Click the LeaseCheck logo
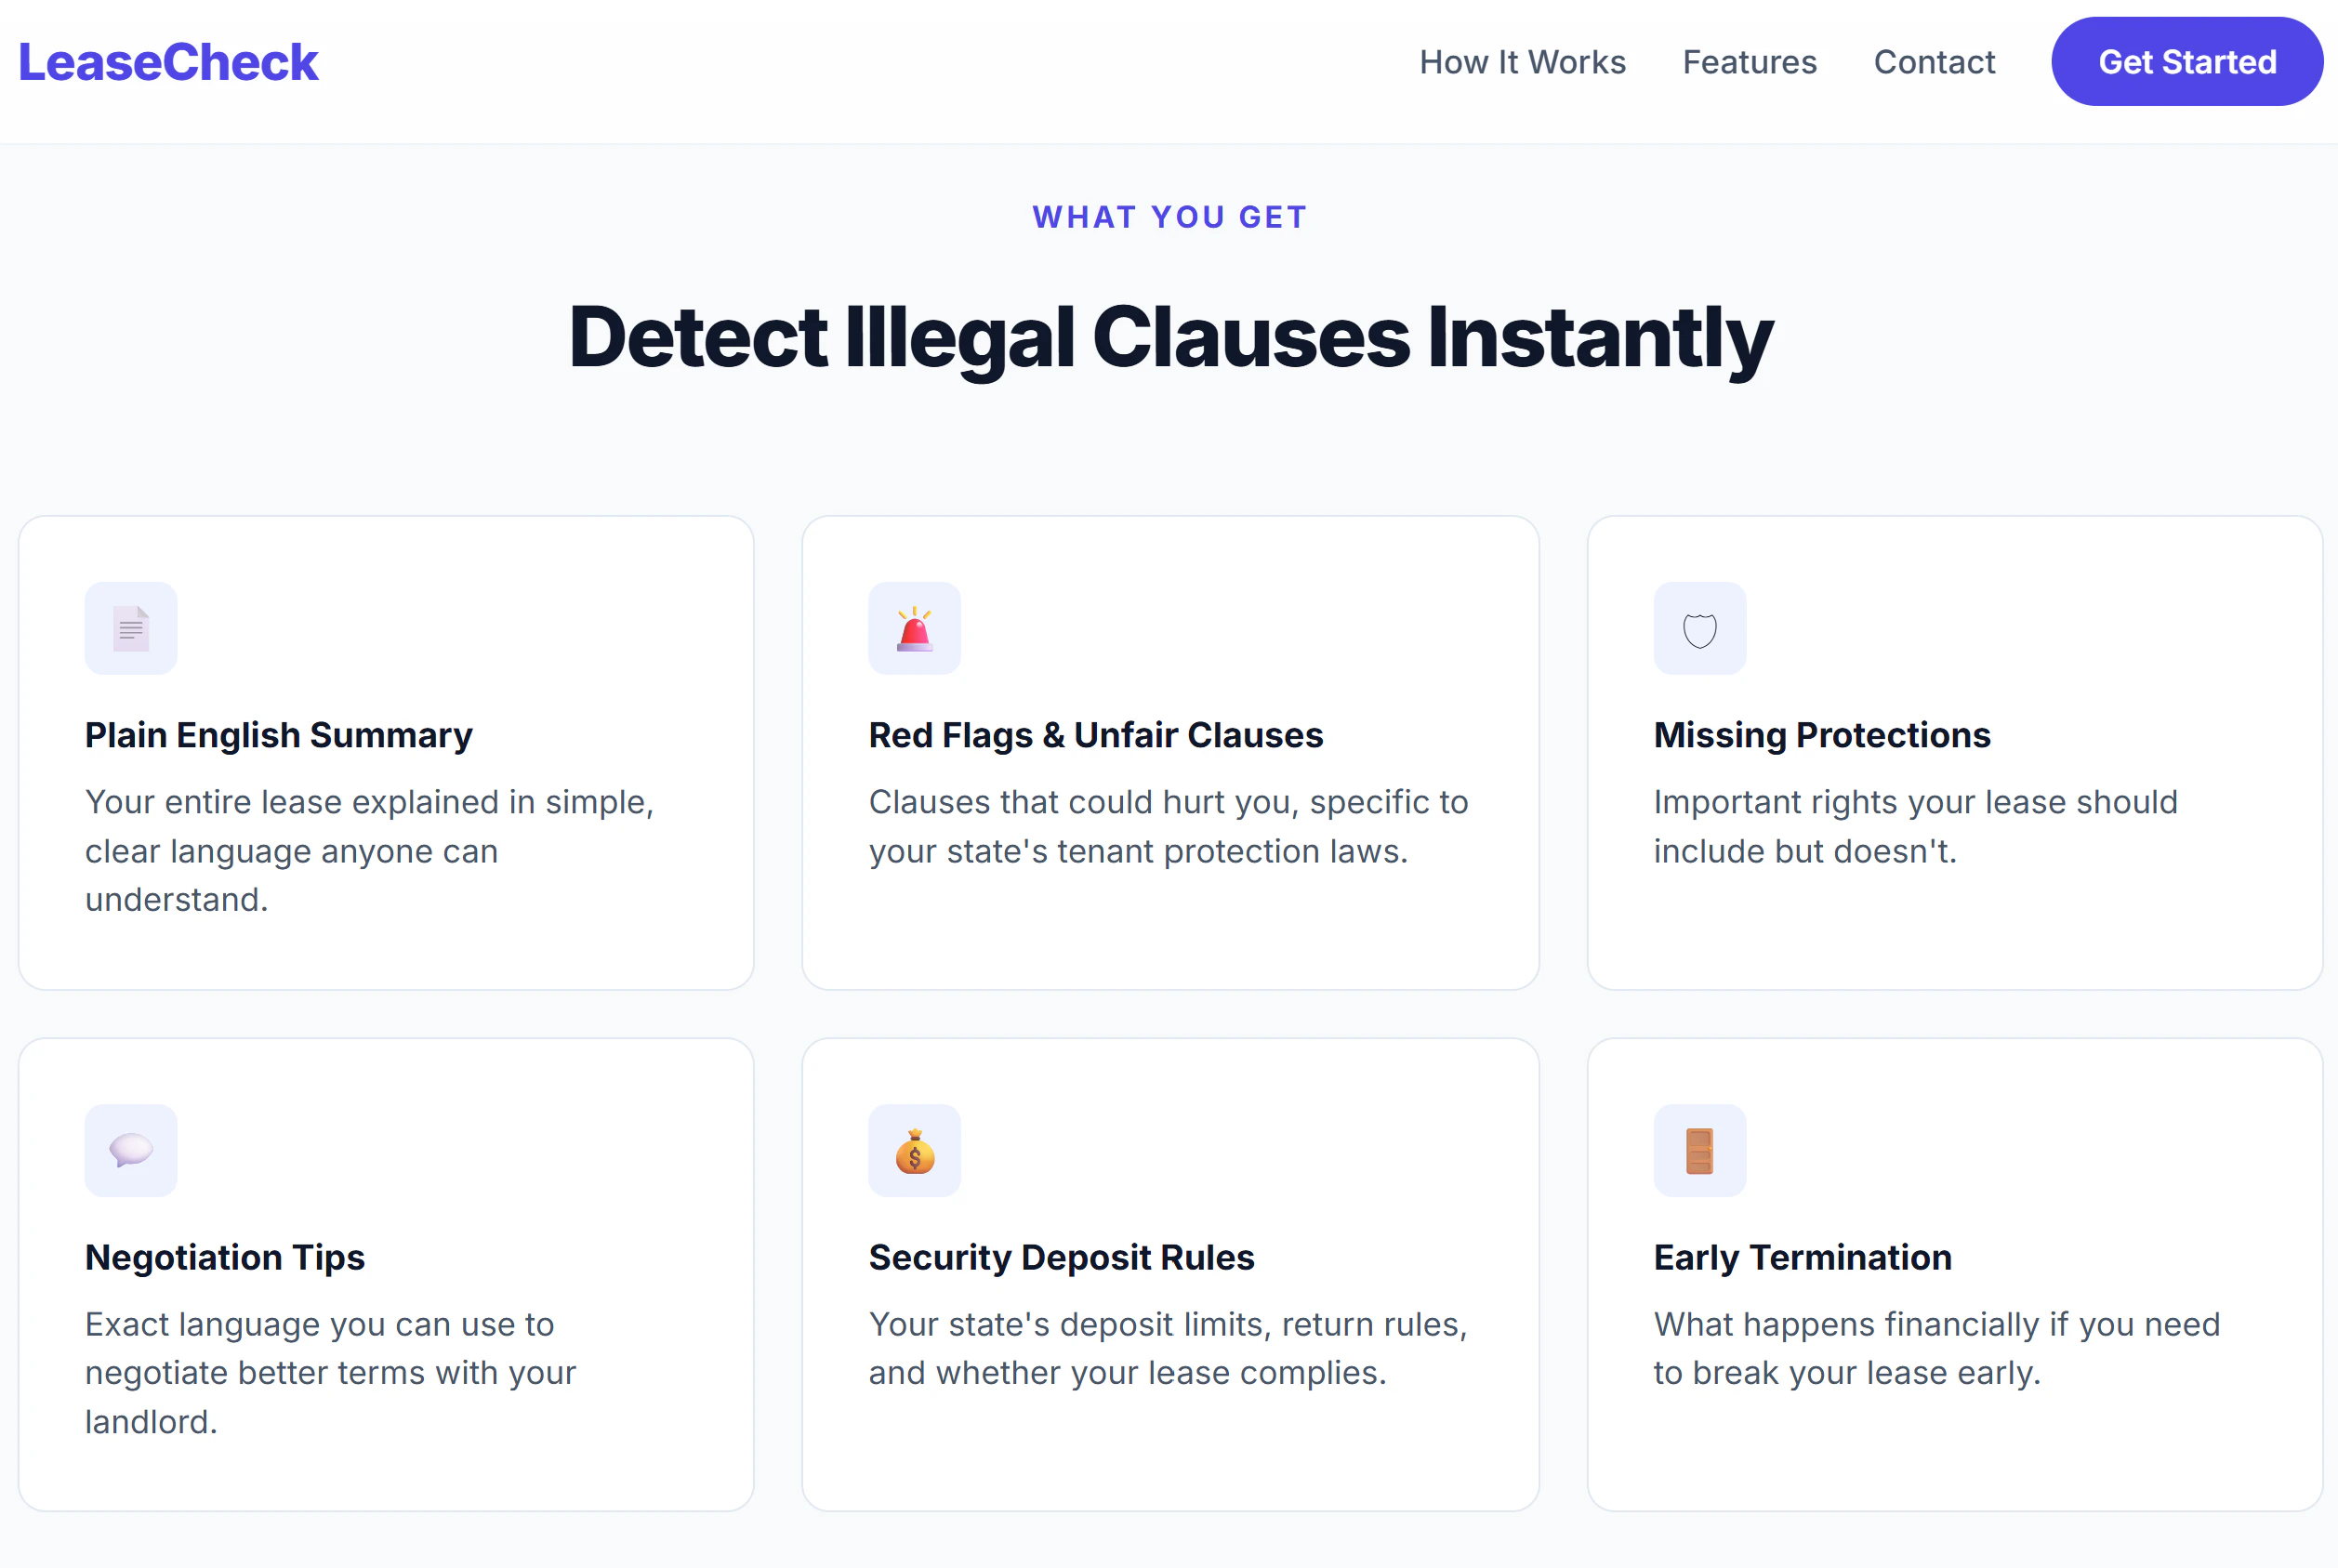 click(168, 62)
